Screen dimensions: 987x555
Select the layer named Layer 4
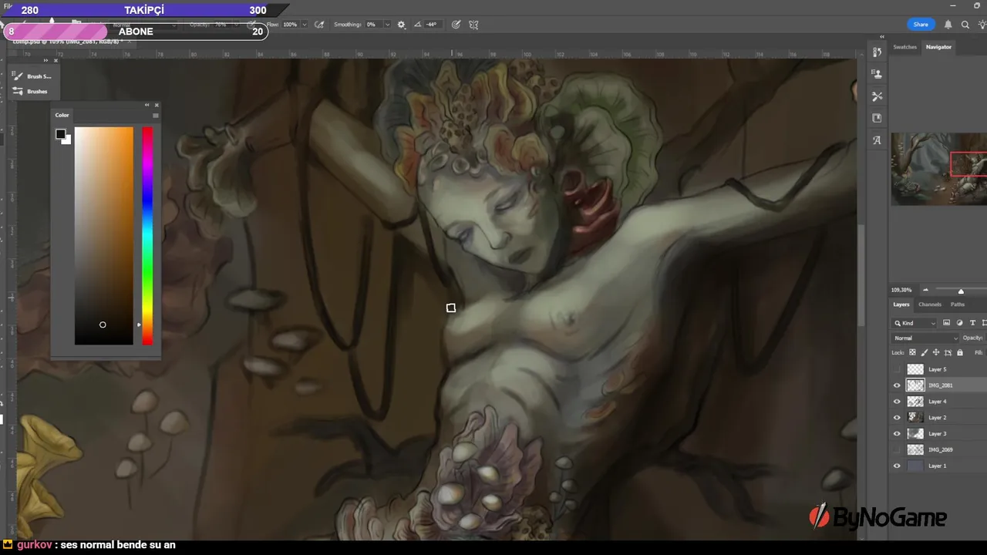coord(938,402)
